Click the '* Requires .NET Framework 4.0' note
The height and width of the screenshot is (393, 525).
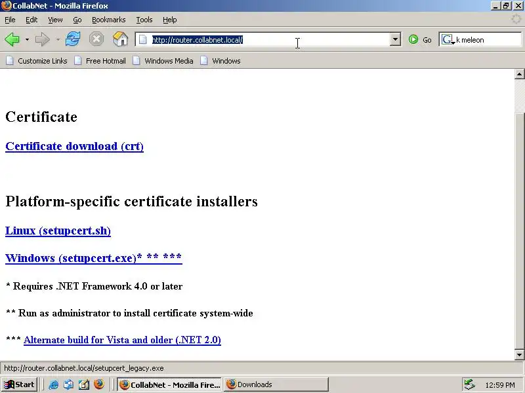94,286
